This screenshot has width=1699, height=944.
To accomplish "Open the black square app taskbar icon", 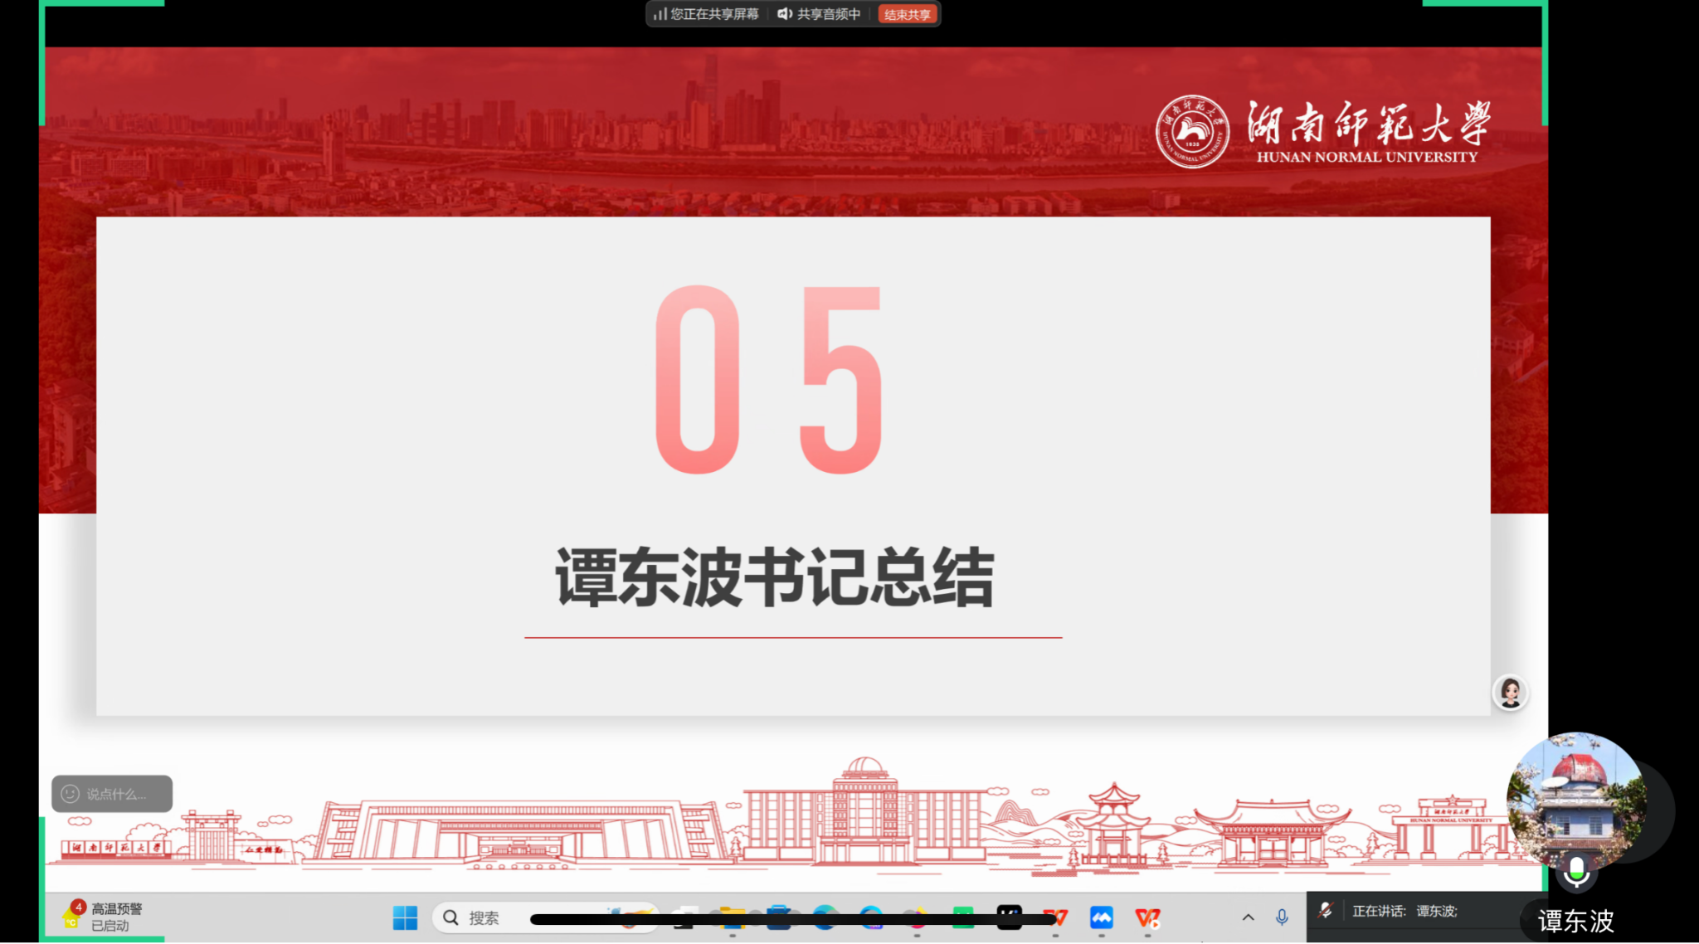I will click(x=1009, y=916).
